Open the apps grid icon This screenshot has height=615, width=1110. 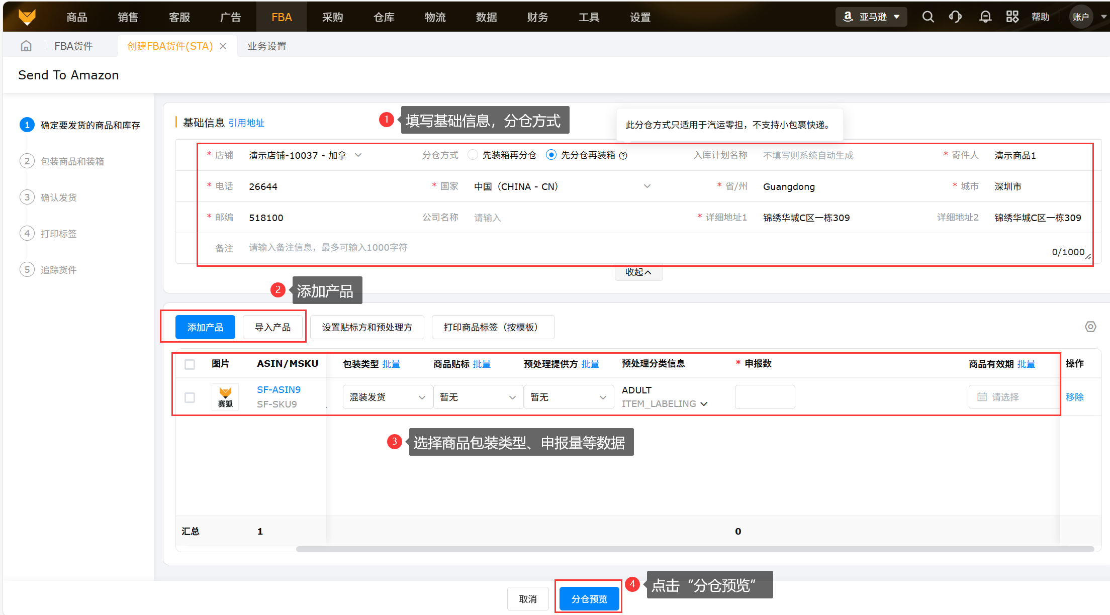1012,17
